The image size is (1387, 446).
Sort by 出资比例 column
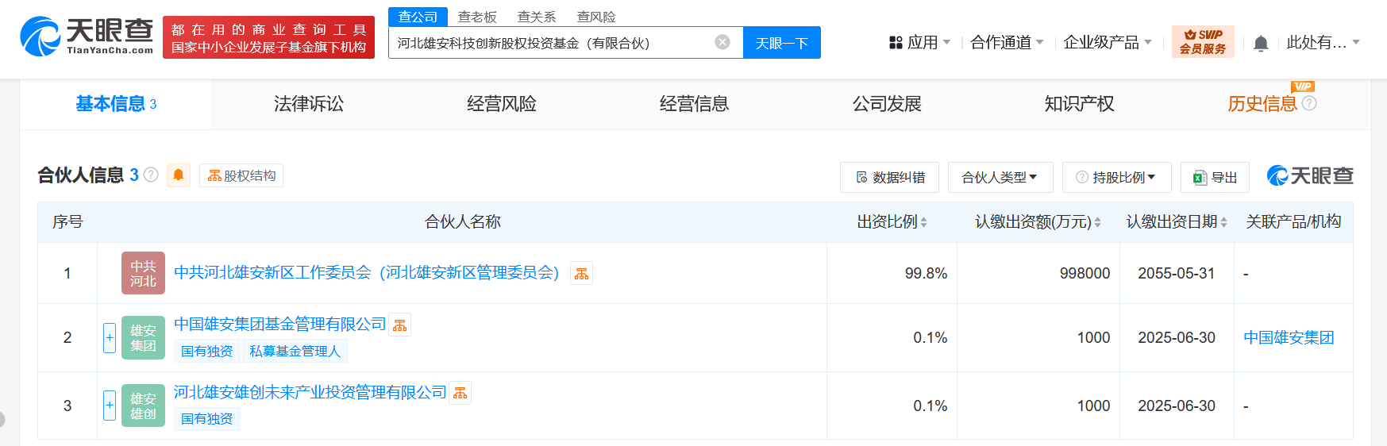[x=892, y=222]
